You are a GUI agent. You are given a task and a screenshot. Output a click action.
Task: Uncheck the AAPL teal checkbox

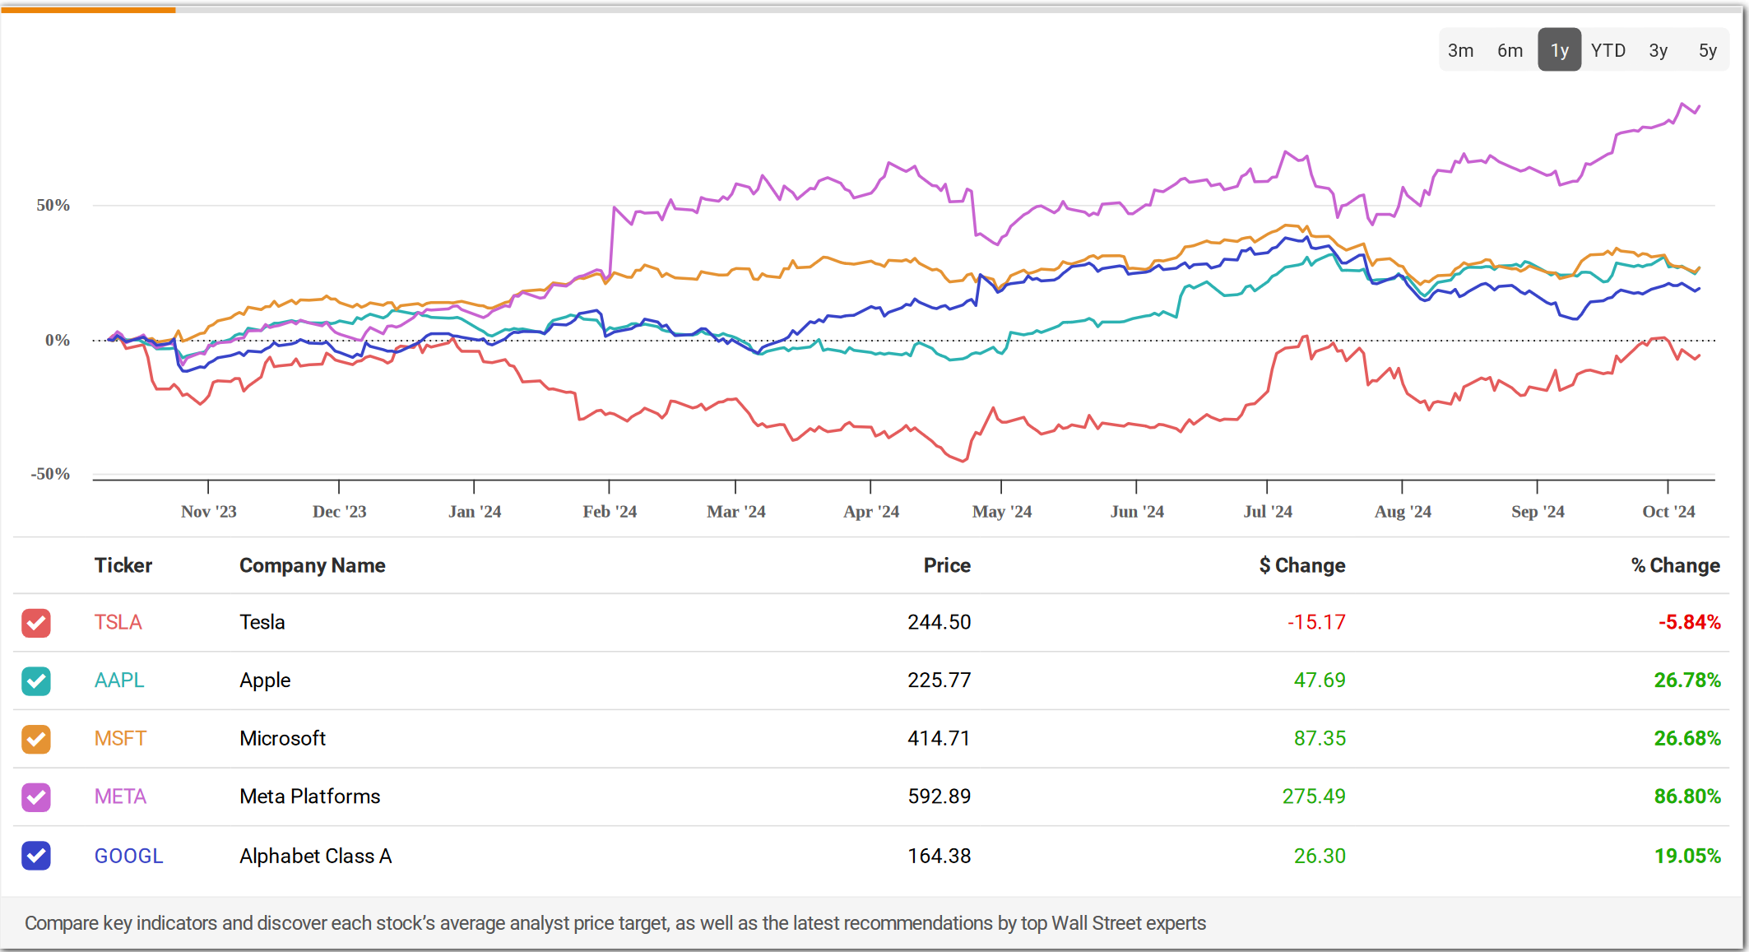click(x=36, y=681)
